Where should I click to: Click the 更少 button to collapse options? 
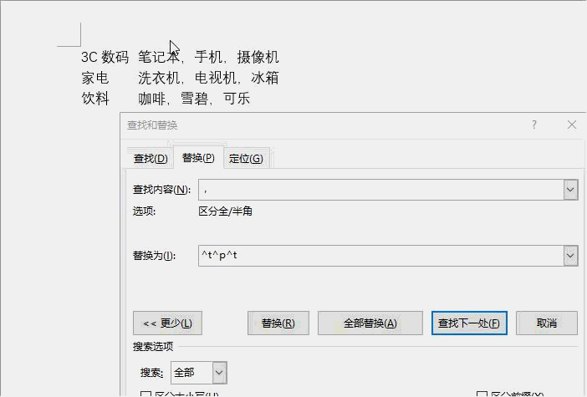point(167,323)
